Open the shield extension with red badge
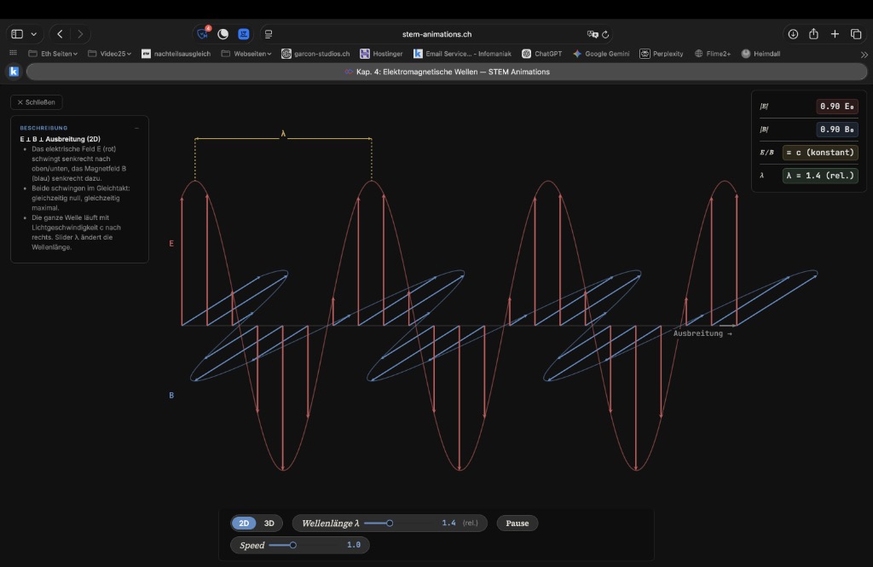 [203, 33]
